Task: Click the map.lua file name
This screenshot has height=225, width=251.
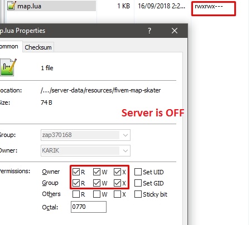Action: point(29,6)
